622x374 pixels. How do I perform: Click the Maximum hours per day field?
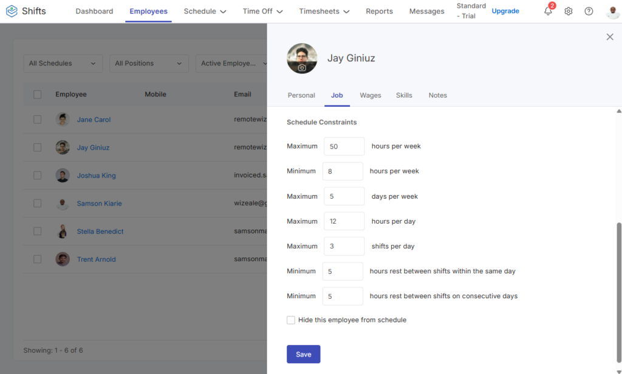click(x=344, y=221)
